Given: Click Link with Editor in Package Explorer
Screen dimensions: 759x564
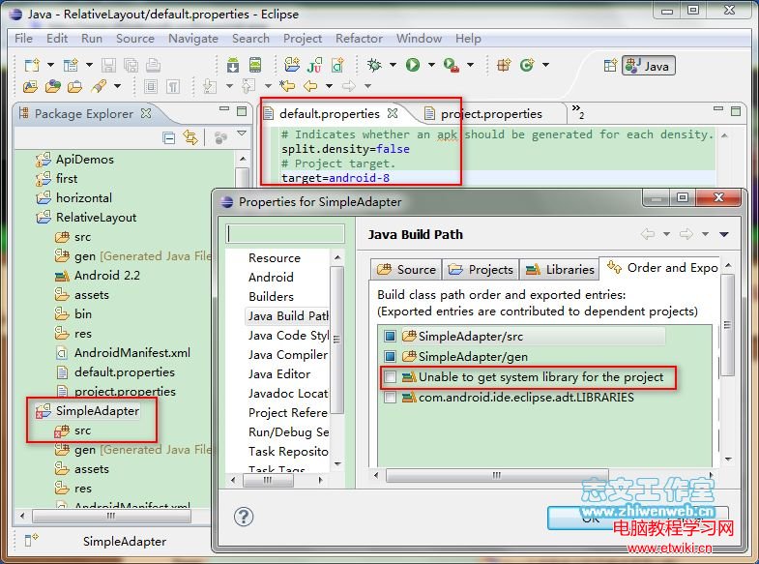Looking at the screenshot, I should [190, 138].
